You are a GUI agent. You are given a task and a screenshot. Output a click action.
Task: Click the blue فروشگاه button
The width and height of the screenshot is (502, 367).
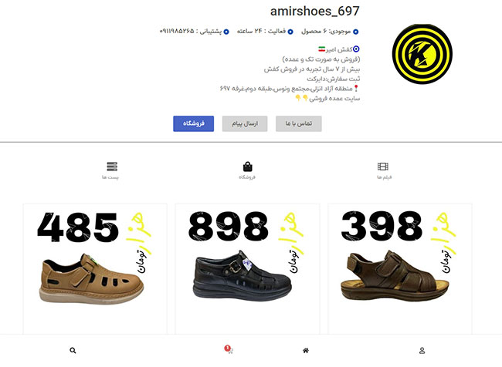click(x=193, y=123)
